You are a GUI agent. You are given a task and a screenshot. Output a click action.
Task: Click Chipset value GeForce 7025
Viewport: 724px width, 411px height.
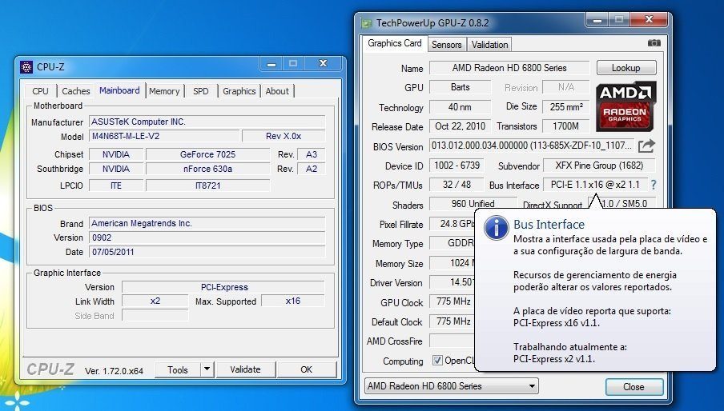click(207, 154)
